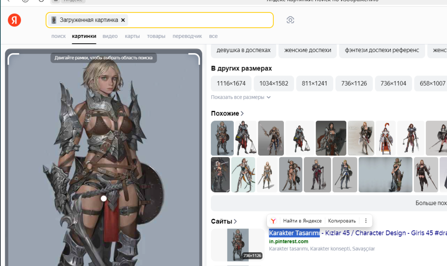Choose Найти в Яндексе in popup

click(302, 221)
